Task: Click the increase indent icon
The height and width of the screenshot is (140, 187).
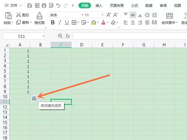Action: 154,15
